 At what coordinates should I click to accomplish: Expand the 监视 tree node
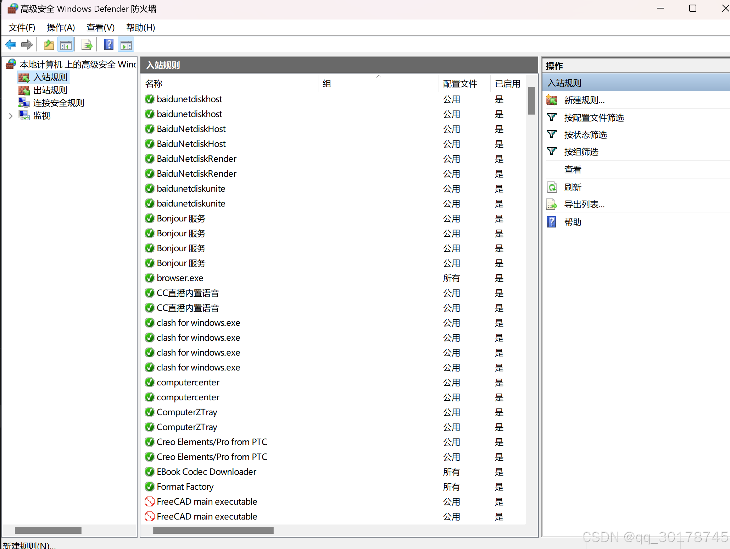click(11, 116)
